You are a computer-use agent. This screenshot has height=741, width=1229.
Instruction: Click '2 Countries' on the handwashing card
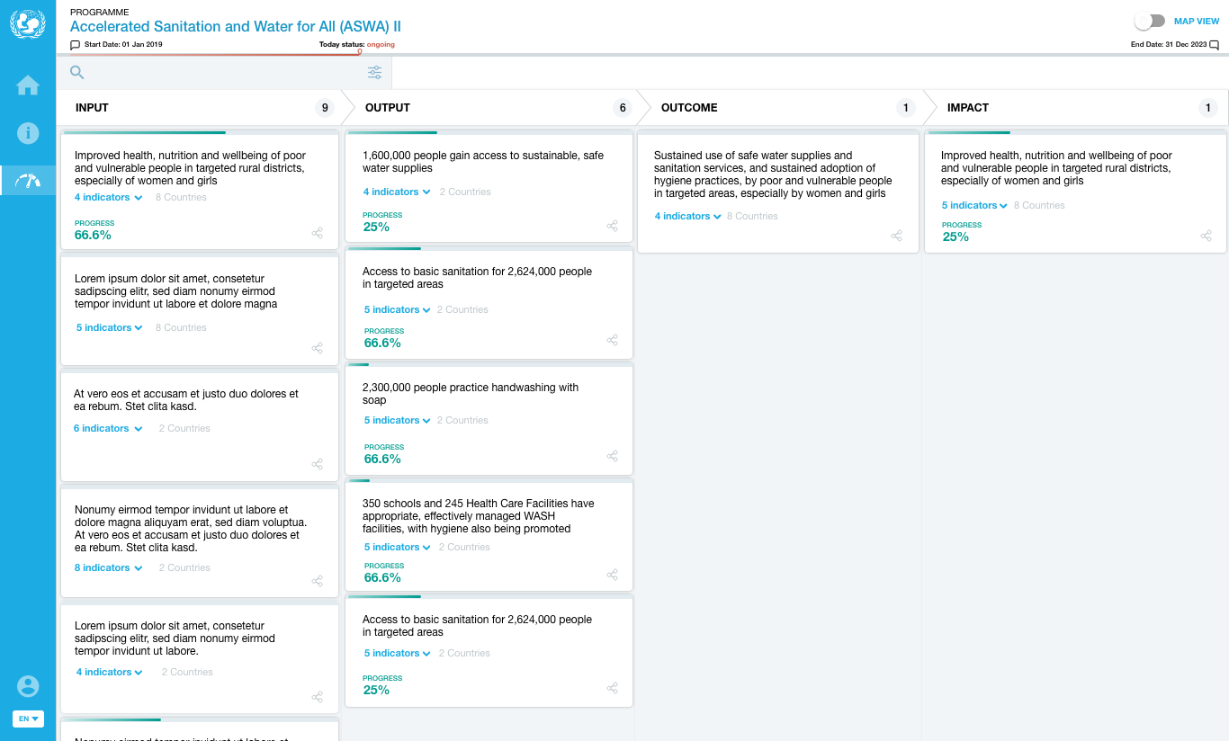click(462, 420)
